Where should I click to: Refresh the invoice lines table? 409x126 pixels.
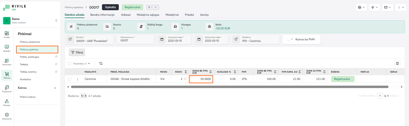(101, 63)
